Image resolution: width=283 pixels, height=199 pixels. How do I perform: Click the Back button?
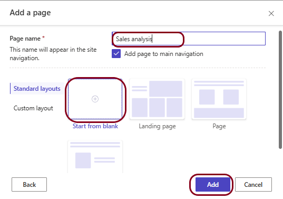[29, 185]
